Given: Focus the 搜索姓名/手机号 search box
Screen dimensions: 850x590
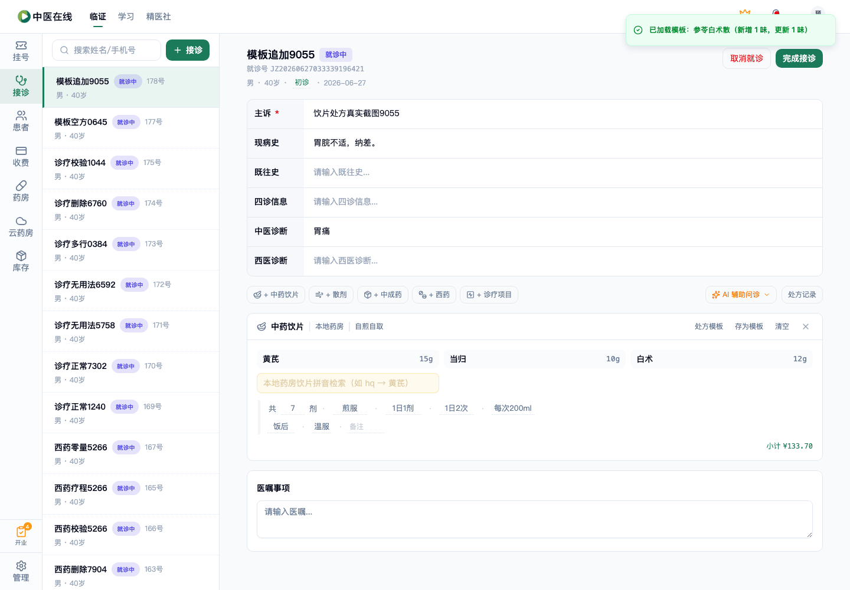Looking at the screenshot, I should tap(106, 50).
